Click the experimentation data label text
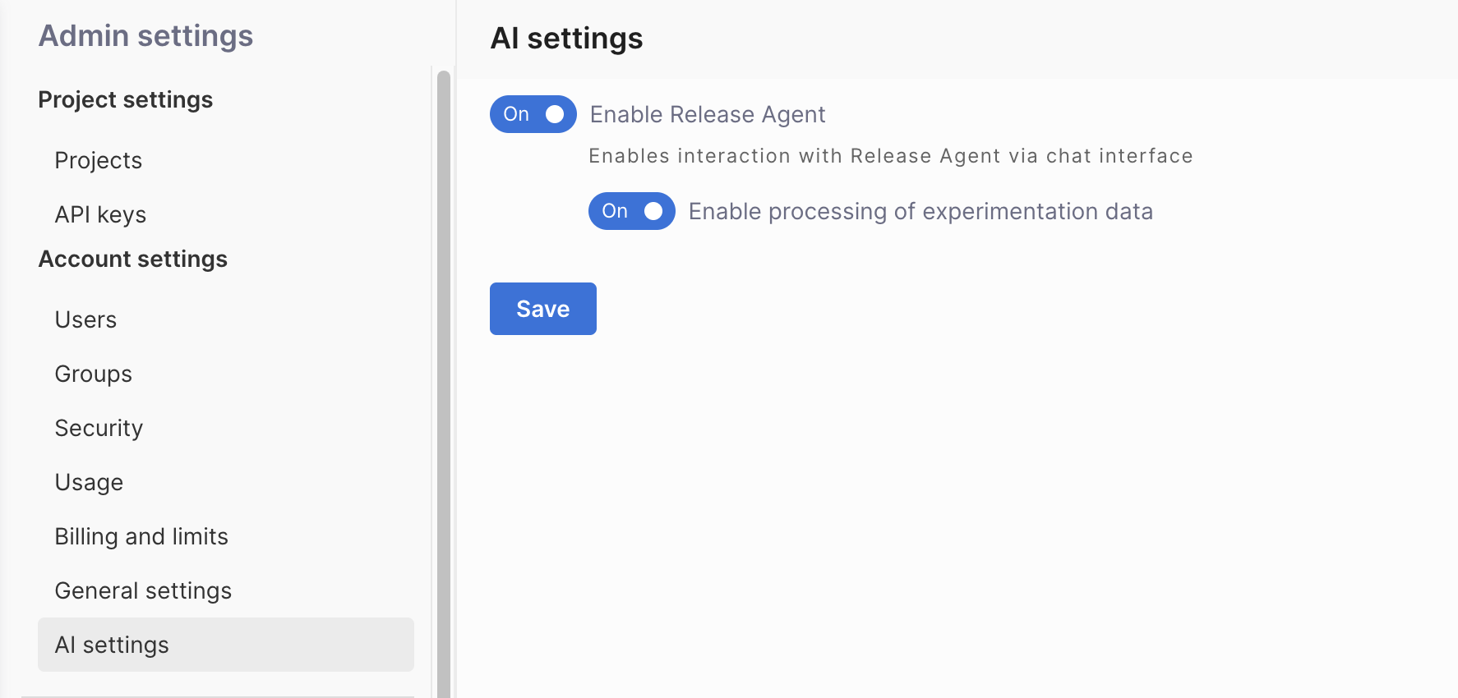The image size is (1458, 698). point(920,211)
